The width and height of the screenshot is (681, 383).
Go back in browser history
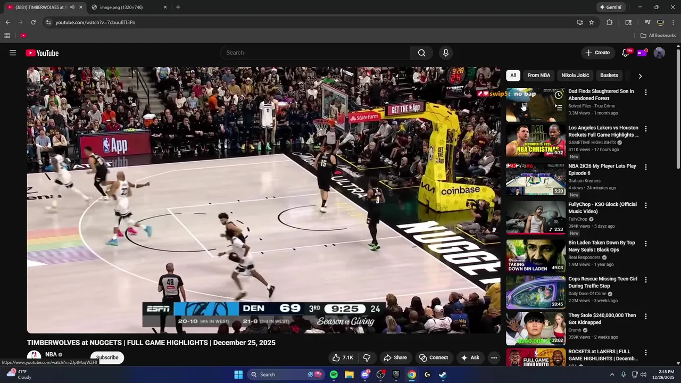[7, 22]
